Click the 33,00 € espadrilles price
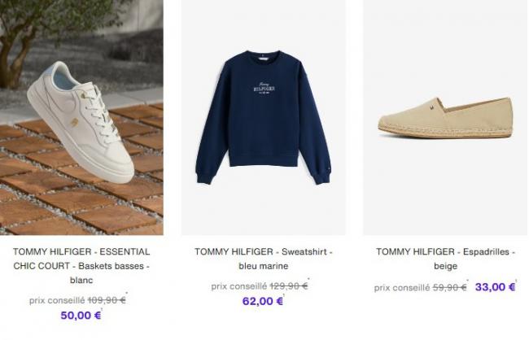Viewport: 529px width, 340px height. 496,287
